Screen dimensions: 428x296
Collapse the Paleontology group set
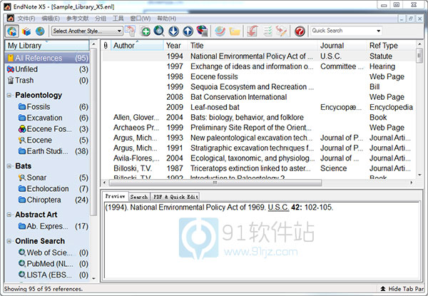click(8, 95)
